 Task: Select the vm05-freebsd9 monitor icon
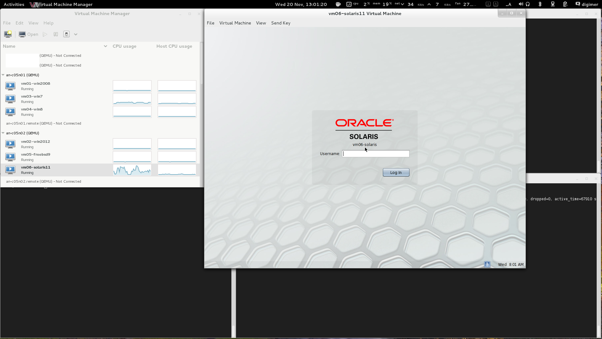(10, 157)
